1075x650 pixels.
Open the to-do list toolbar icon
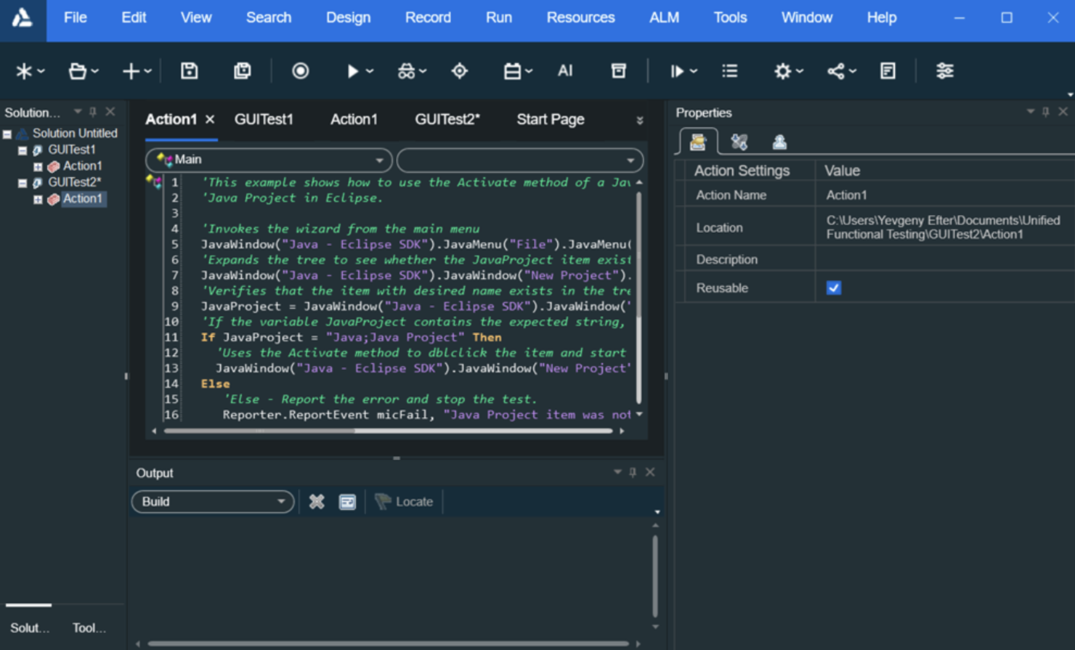click(729, 70)
